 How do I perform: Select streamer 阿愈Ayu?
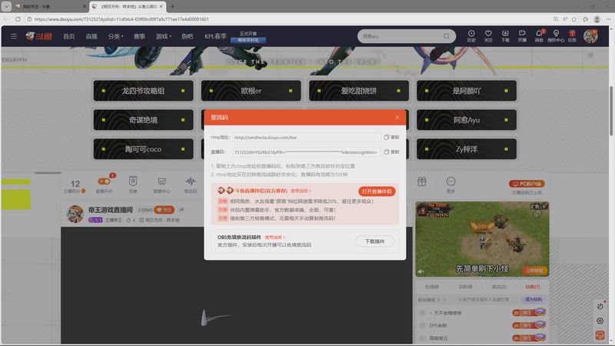pyautogui.click(x=467, y=120)
